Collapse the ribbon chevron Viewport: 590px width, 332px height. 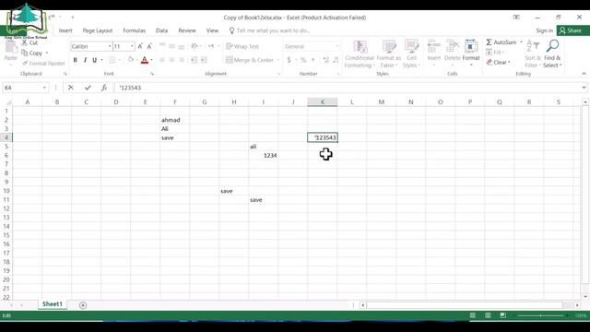click(584, 74)
